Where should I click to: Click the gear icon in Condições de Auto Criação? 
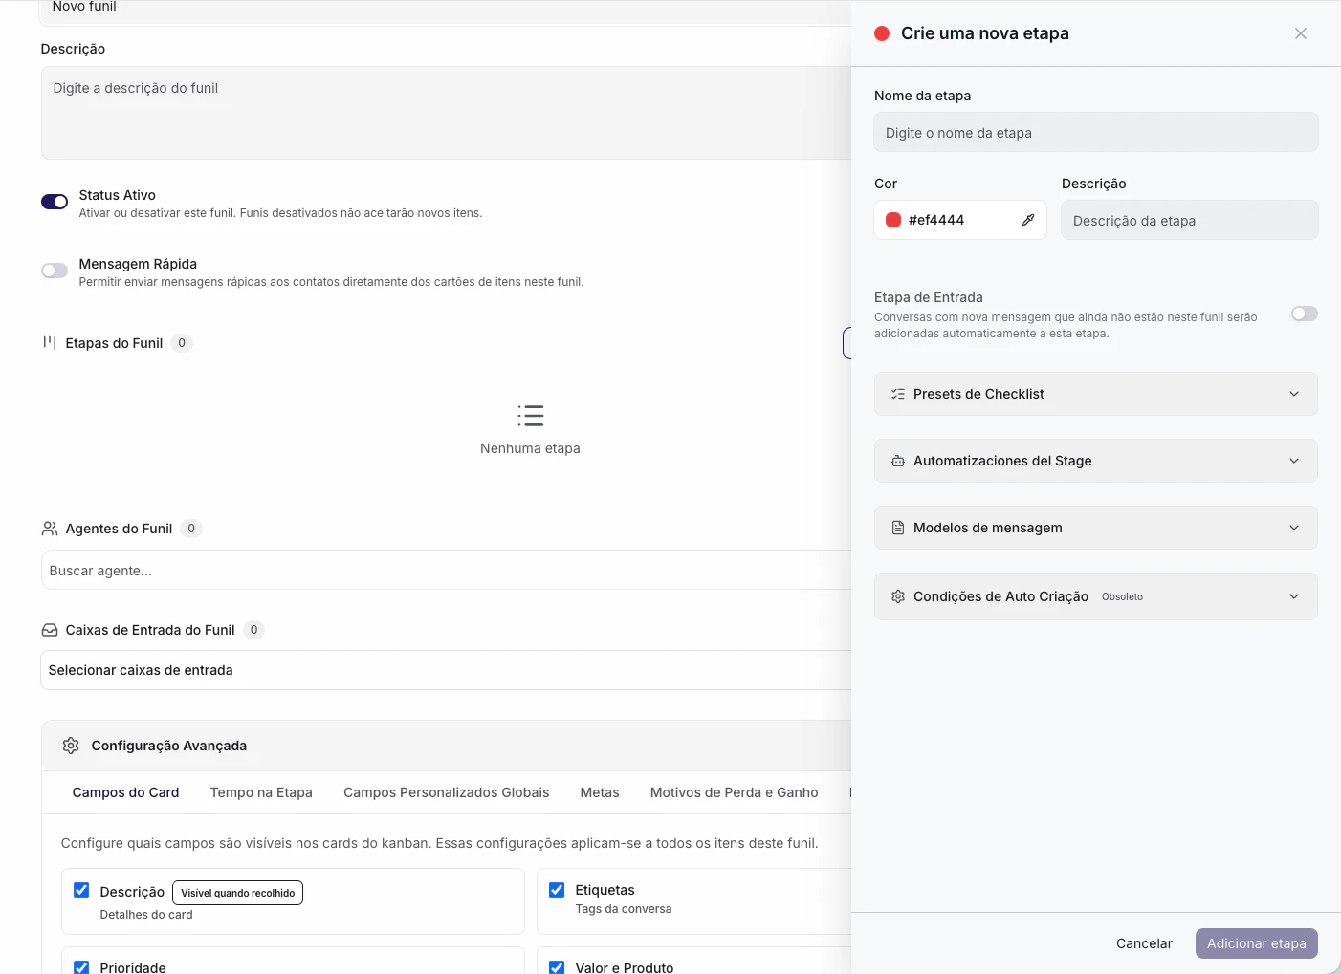[x=898, y=596]
